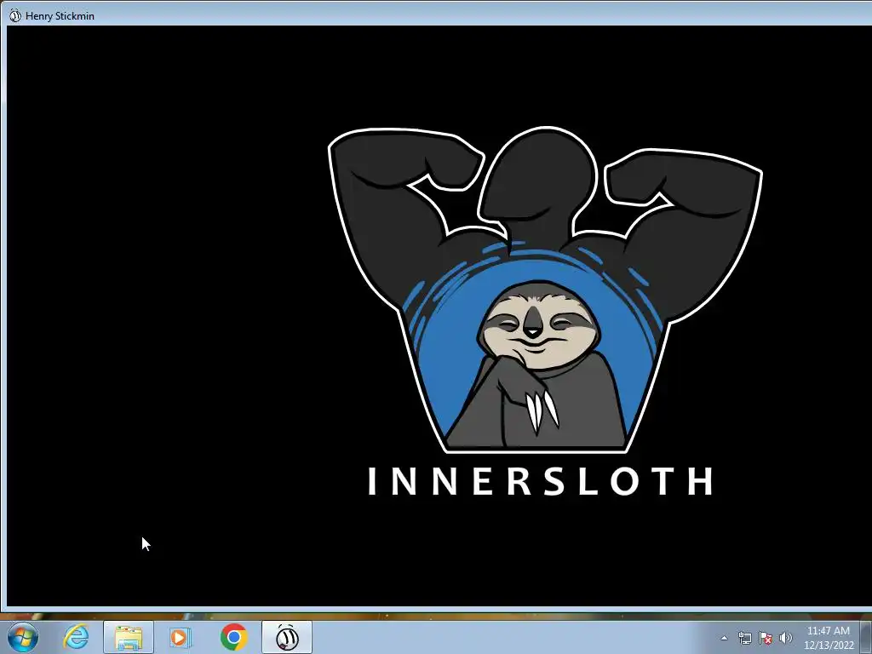Image resolution: width=872 pixels, height=654 pixels.
Task: Open the network status tray icon
Action: tap(744, 638)
